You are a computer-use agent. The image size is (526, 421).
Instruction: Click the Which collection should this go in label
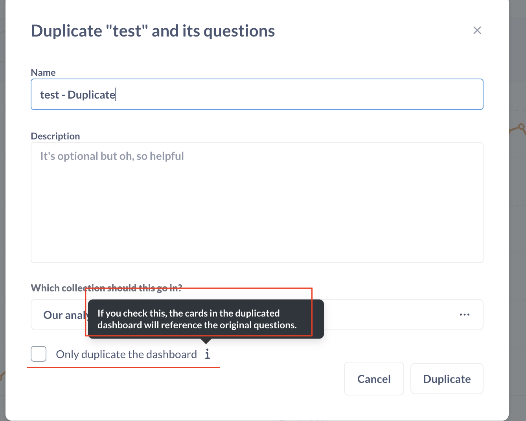point(107,288)
